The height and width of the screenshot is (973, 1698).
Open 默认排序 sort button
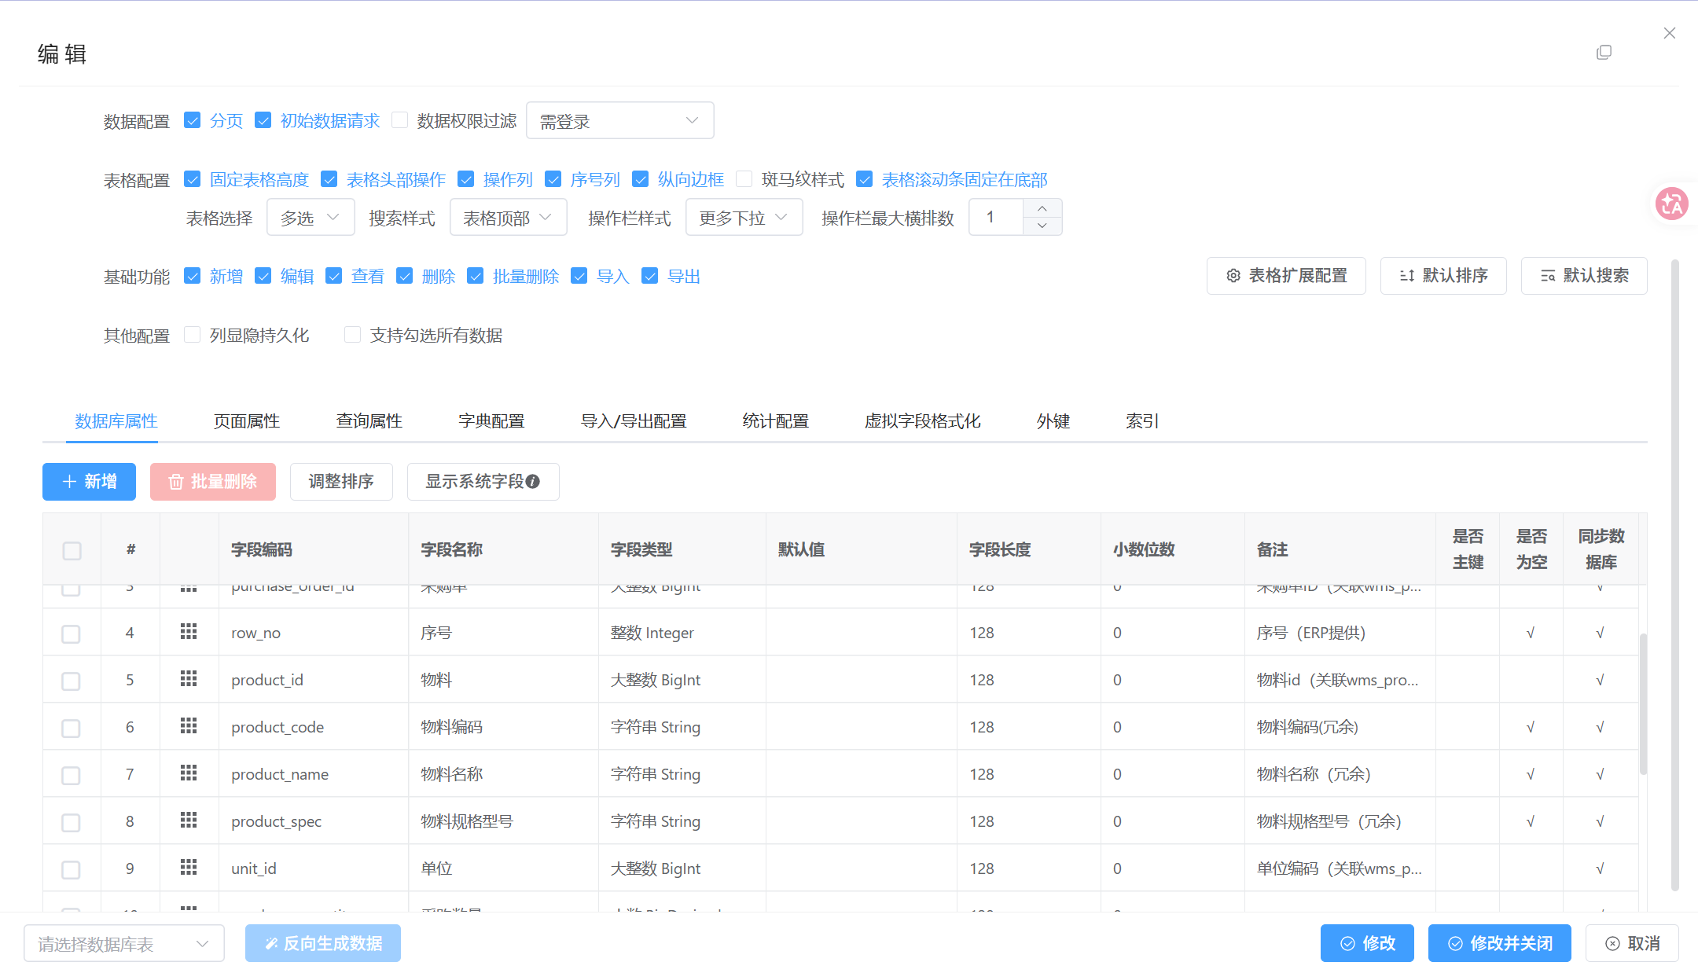[x=1443, y=276]
